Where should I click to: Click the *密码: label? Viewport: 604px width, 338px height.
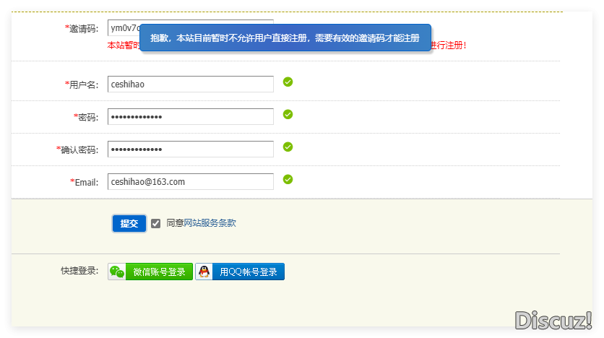[86, 117]
